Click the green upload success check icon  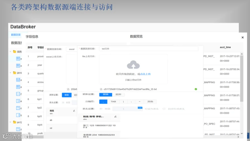tap(196, 89)
